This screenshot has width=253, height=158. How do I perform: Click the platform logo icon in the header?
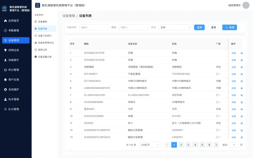point(38,5)
